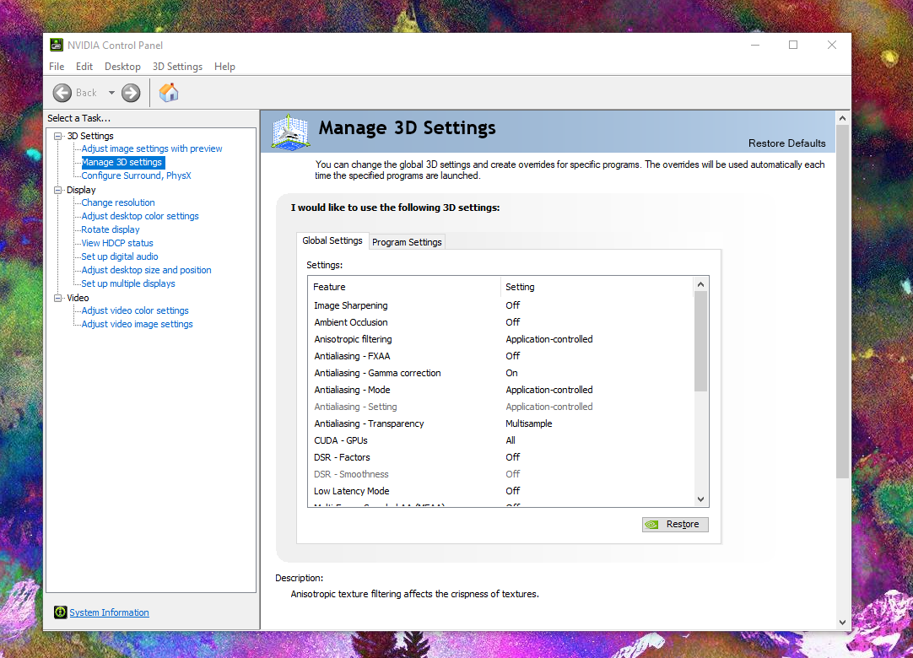Open Adjust desktop size and position

pyautogui.click(x=147, y=270)
